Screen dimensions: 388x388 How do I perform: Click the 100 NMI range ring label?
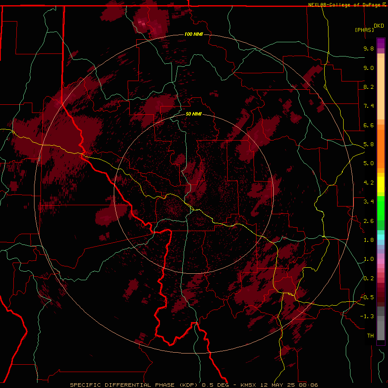click(x=194, y=34)
